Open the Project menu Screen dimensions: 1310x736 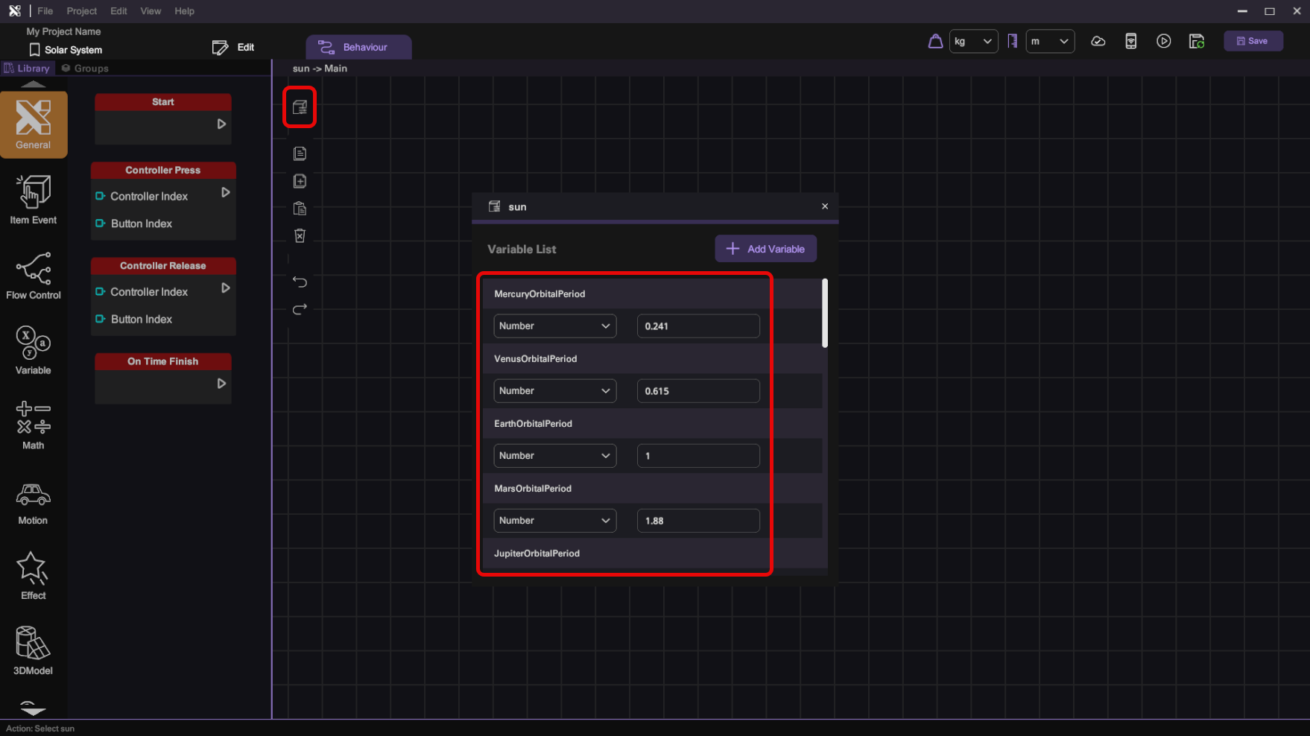coord(82,11)
